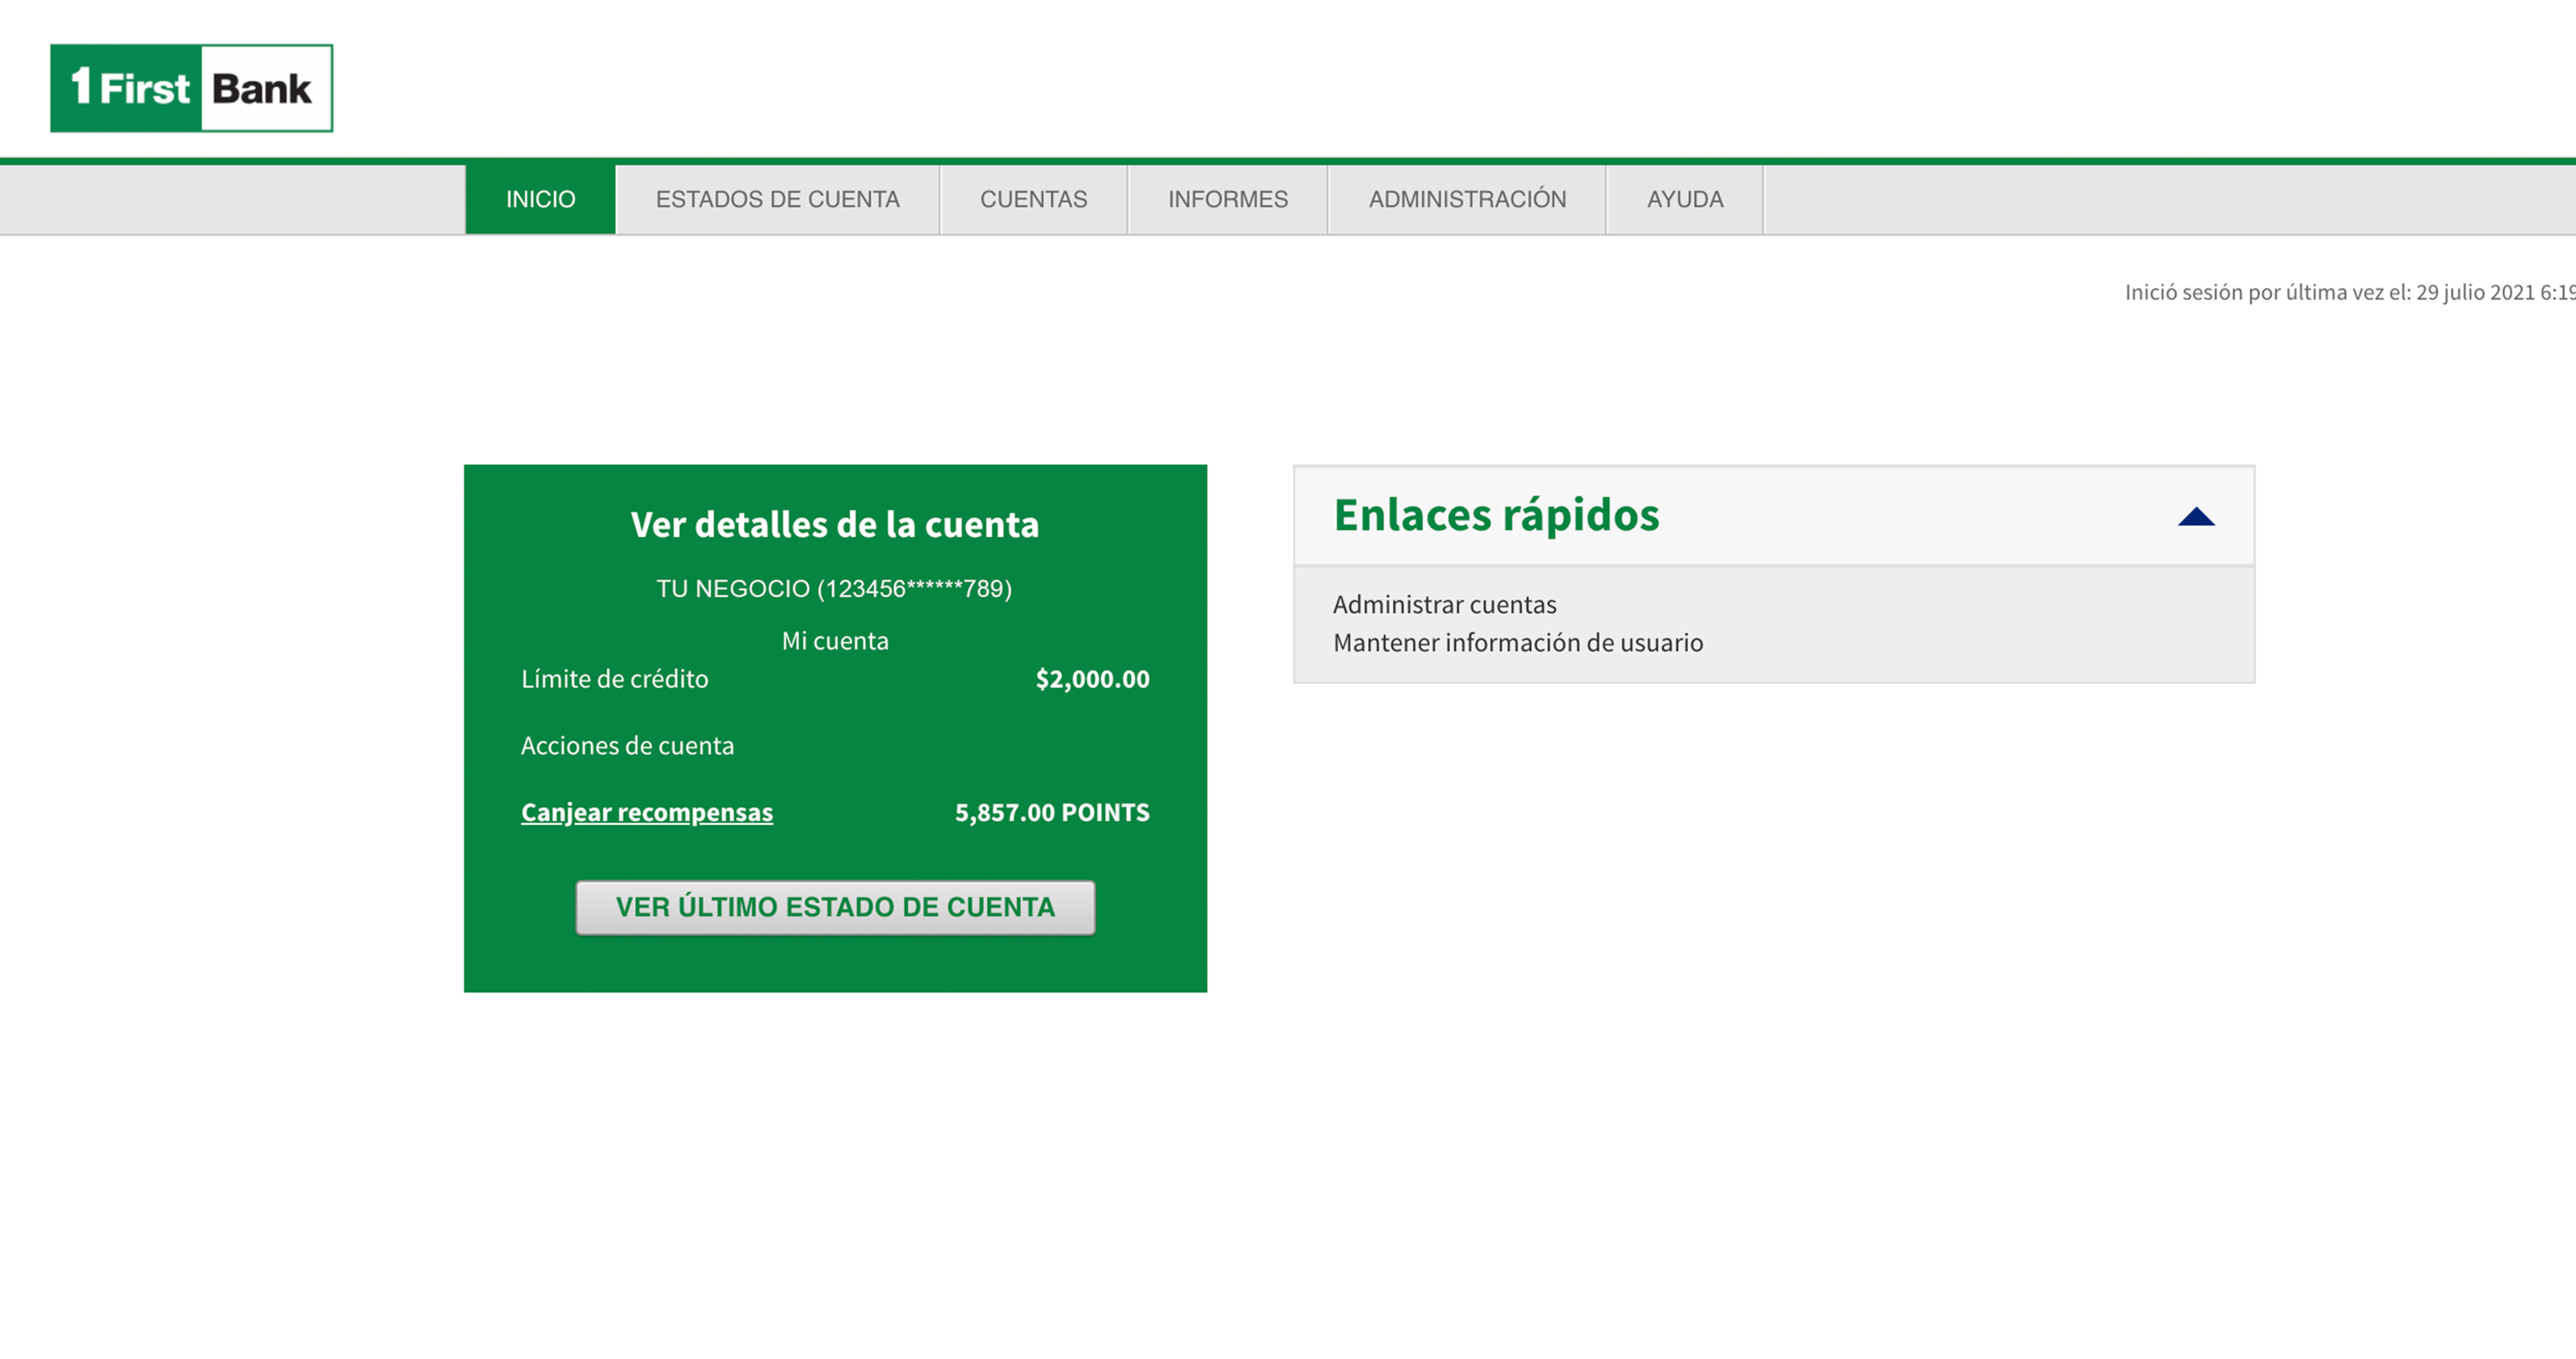Click the Límite de crédito label
Screen dimensions: 2576x1359
tap(614, 679)
